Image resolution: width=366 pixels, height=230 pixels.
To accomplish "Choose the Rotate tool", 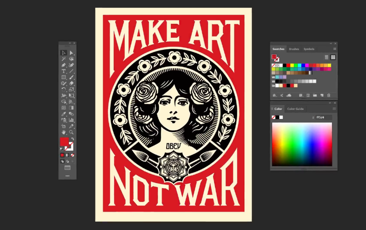I will pyautogui.click(x=64, y=89).
